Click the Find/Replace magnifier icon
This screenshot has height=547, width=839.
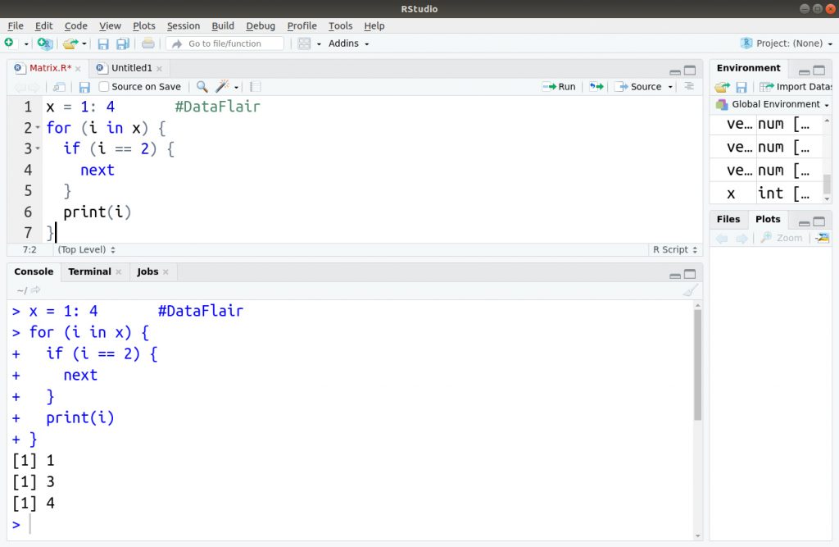click(x=202, y=86)
